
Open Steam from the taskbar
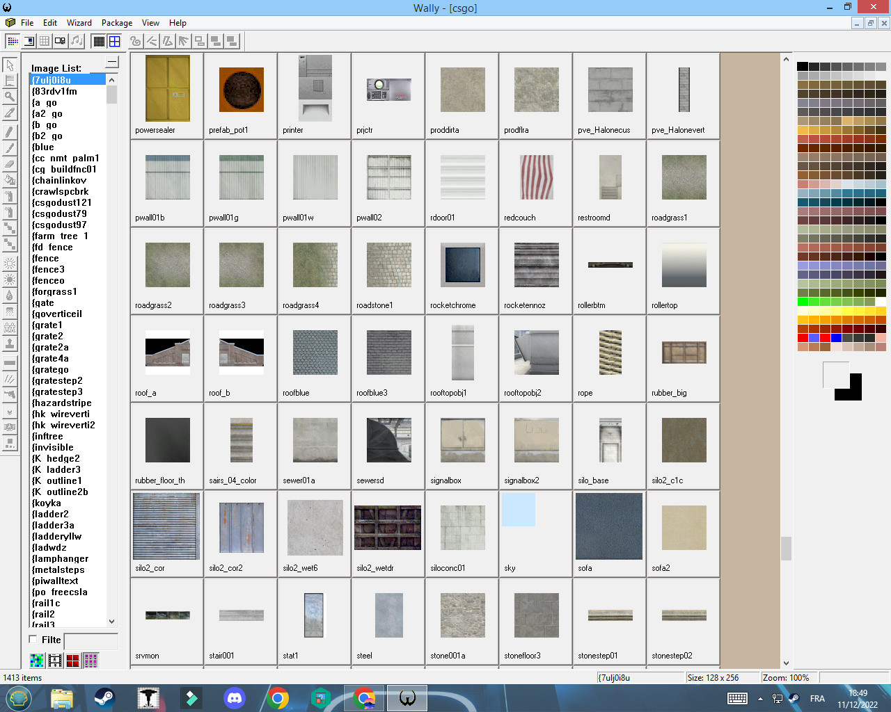pos(105,698)
